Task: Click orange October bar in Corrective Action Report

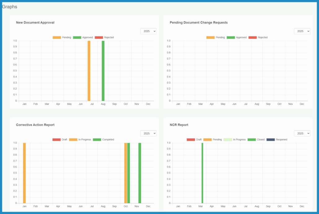Action: (x=125, y=173)
